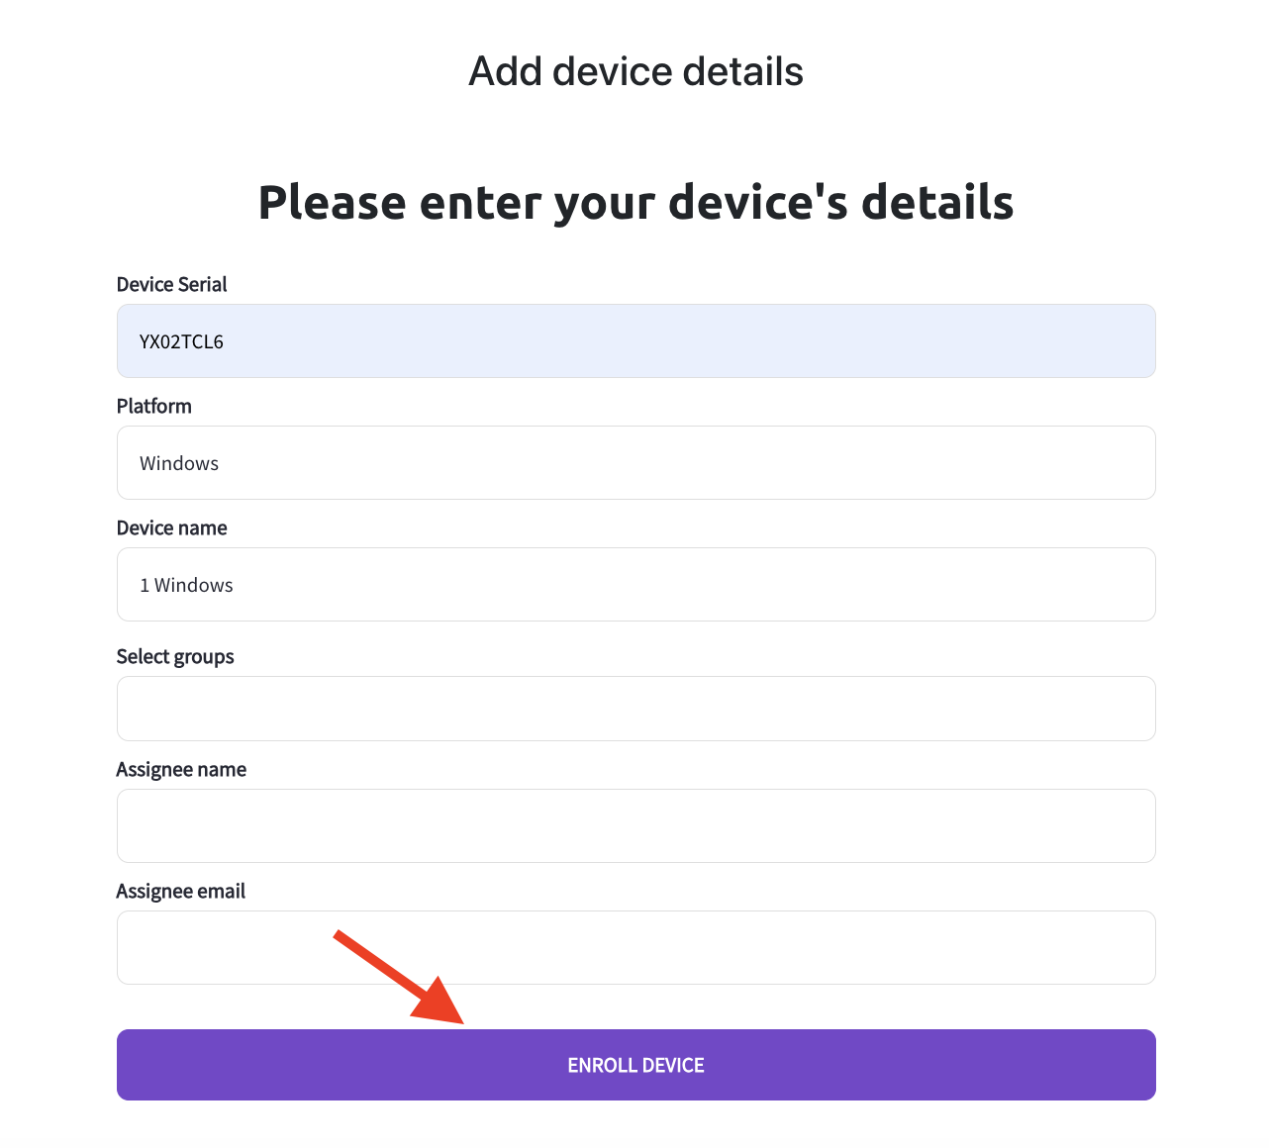Click the Assignee name label

click(181, 769)
